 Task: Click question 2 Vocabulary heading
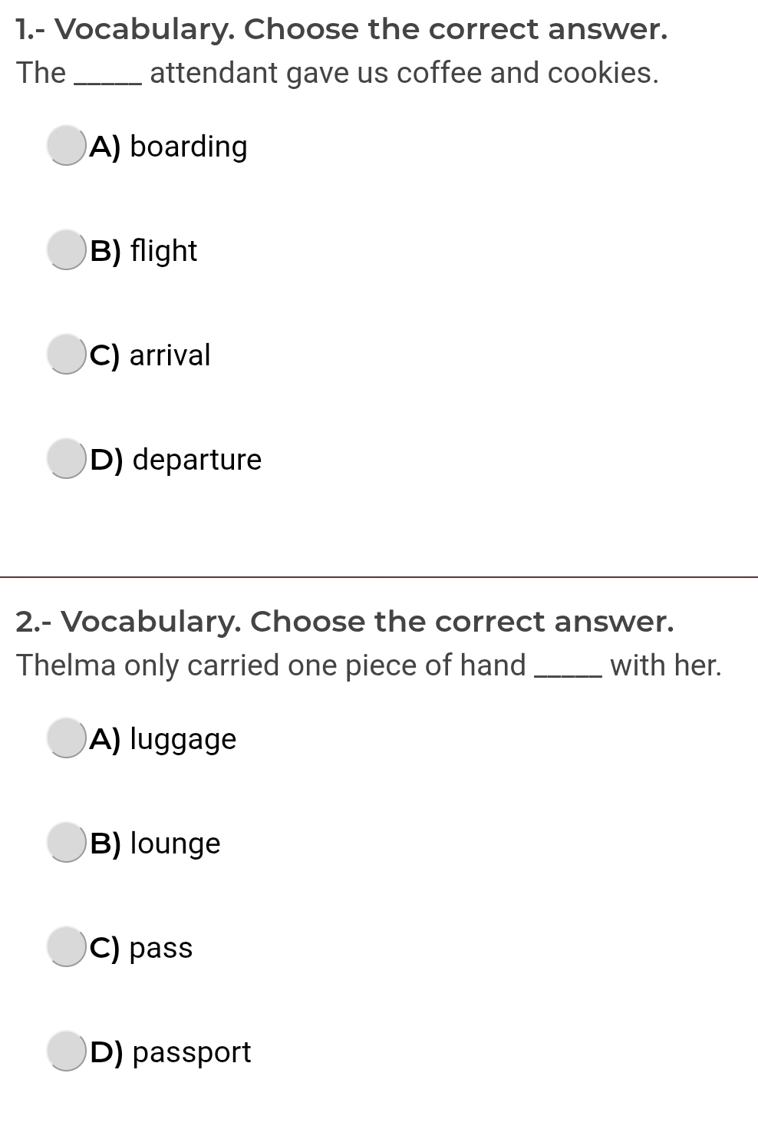coord(345,622)
